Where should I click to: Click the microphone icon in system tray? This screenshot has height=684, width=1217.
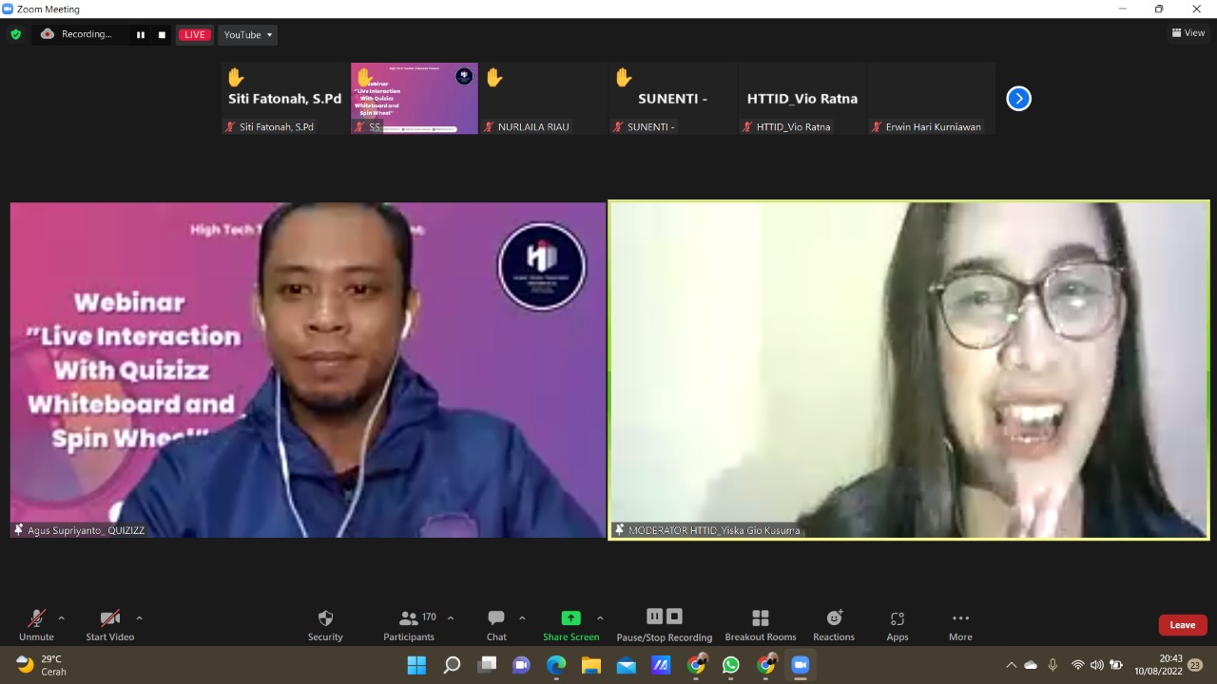click(x=1053, y=665)
